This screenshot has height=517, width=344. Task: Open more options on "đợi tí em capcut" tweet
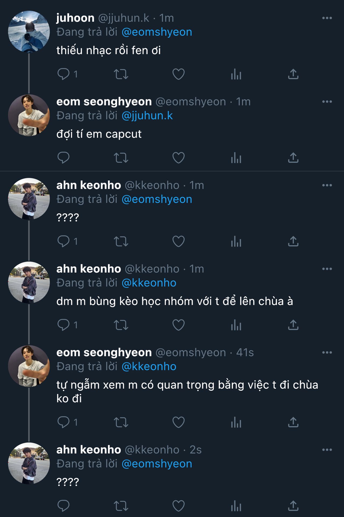tap(327, 102)
